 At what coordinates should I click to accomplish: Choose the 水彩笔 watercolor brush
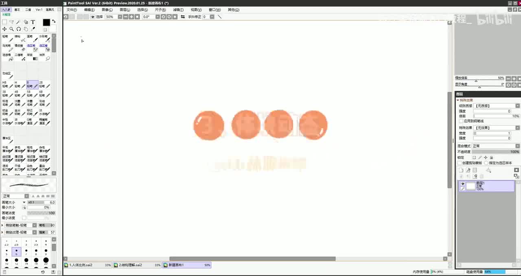coord(44,39)
